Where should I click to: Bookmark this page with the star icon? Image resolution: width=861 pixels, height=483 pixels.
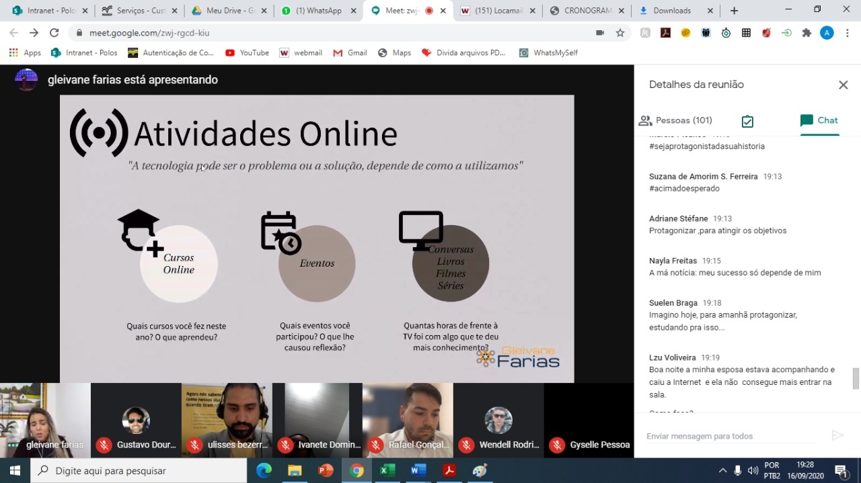(x=620, y=33)
